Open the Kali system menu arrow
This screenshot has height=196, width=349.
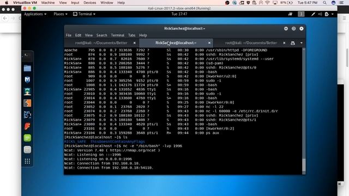pos(333,14)
